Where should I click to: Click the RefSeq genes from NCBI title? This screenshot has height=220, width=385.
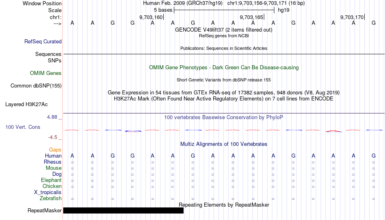coord(224,36)
